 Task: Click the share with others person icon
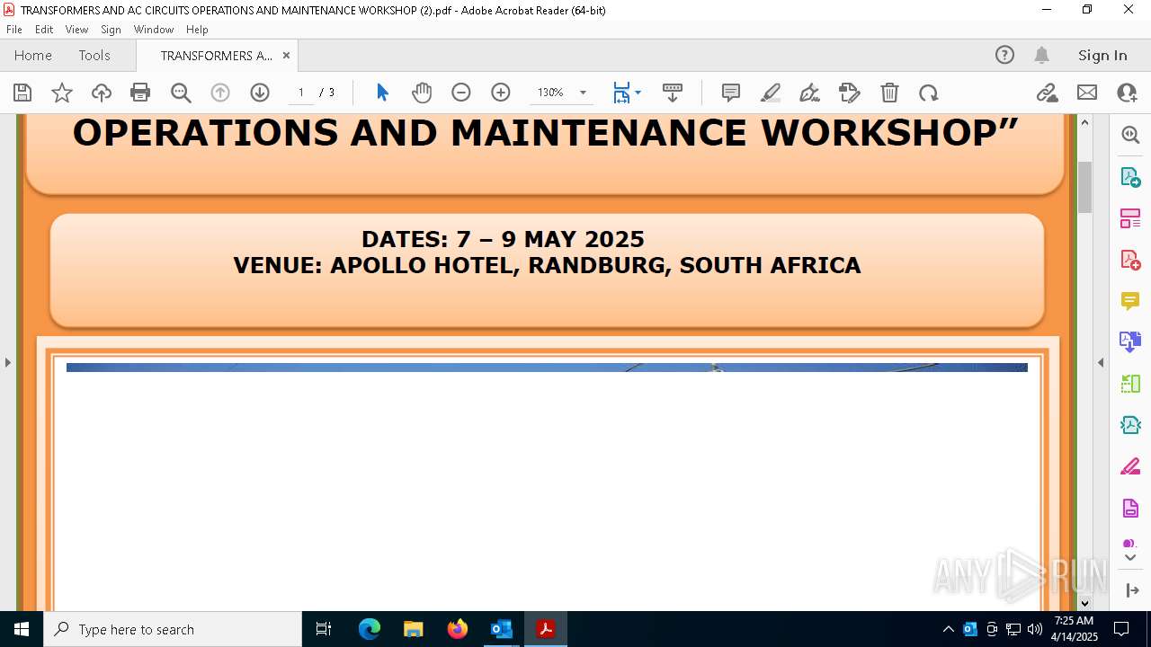(1127, 93)
